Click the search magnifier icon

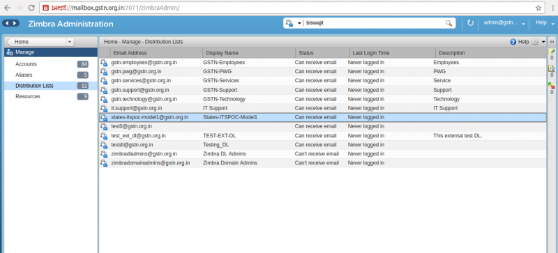pos(448,23)
